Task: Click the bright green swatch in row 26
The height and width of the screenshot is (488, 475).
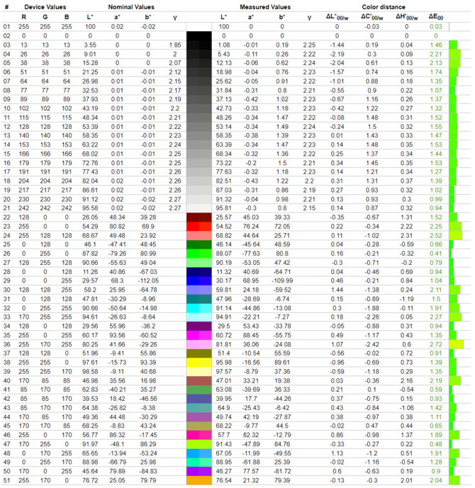Action: click(x=199, y=254)
